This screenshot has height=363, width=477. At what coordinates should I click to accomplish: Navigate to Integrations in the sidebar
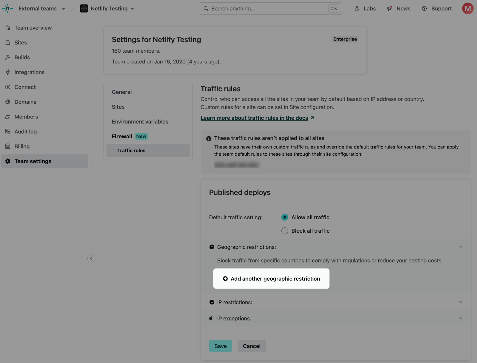[x=45, y=72]
